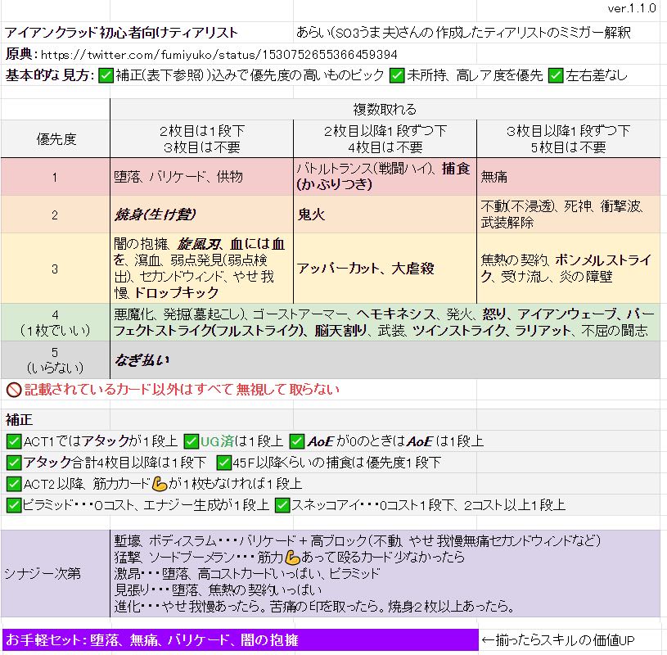The width and height of the screenshot is (667, 655).
Task: Toggle the check mark before ACT1ではアタック
Action: pyautogui.click(x=13, y=441)
